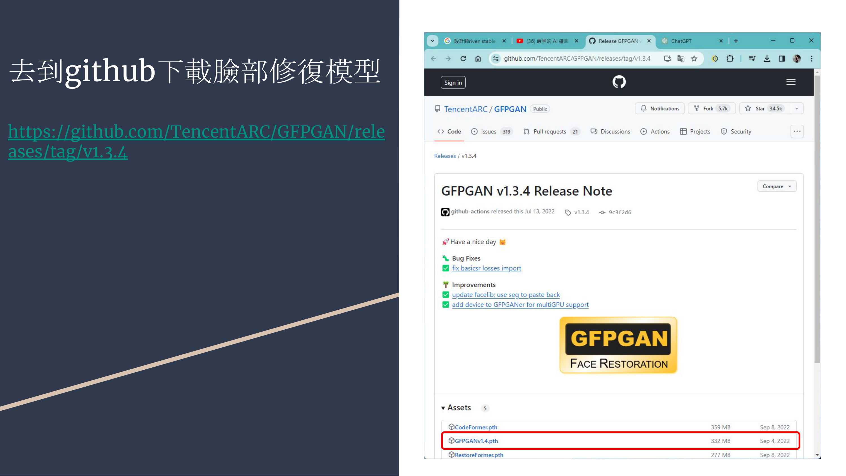Screen dimensions: 846x476
Task: Star the GFPGAN repository
Action: coord(765,108)
